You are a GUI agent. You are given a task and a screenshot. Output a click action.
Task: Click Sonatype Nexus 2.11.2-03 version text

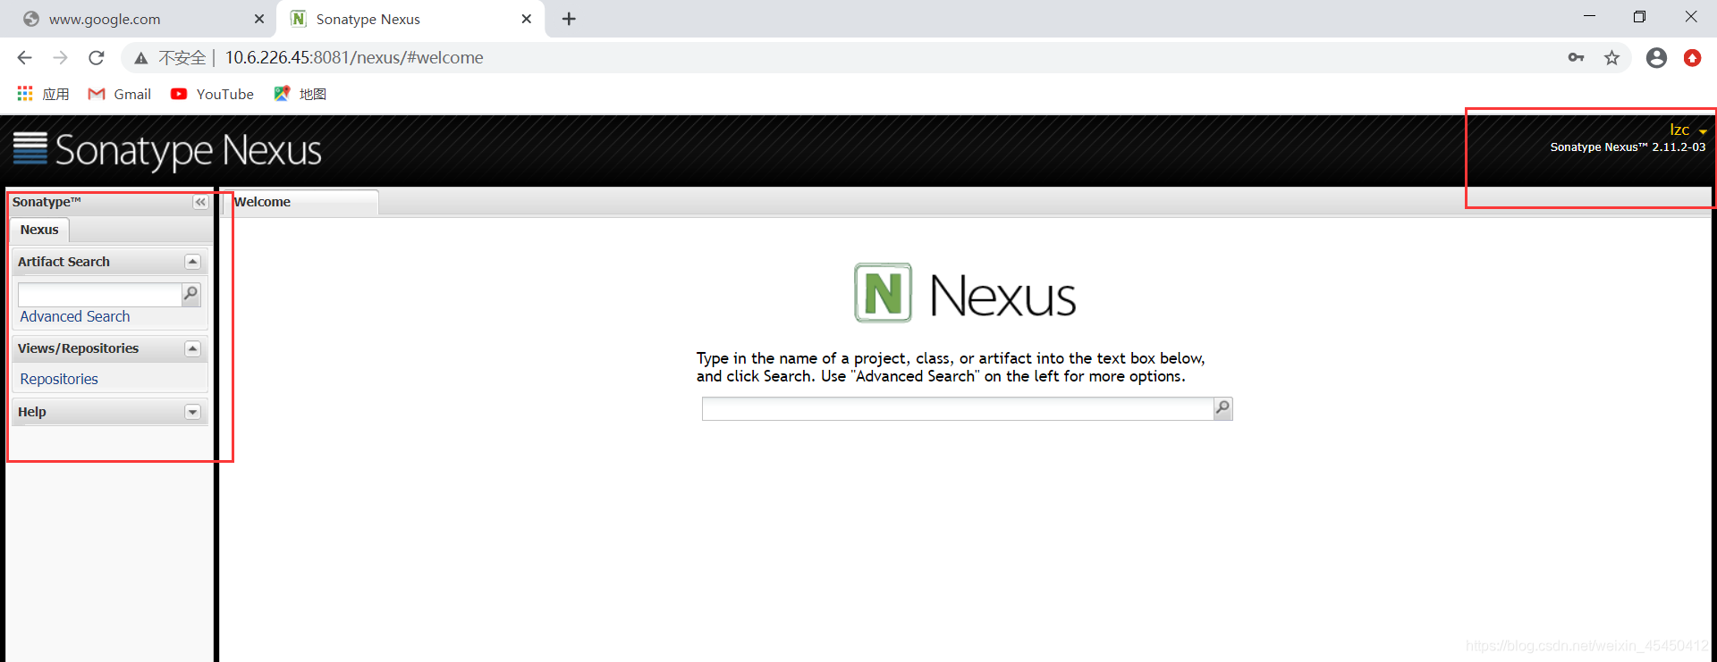click(x=1628, y=147)
